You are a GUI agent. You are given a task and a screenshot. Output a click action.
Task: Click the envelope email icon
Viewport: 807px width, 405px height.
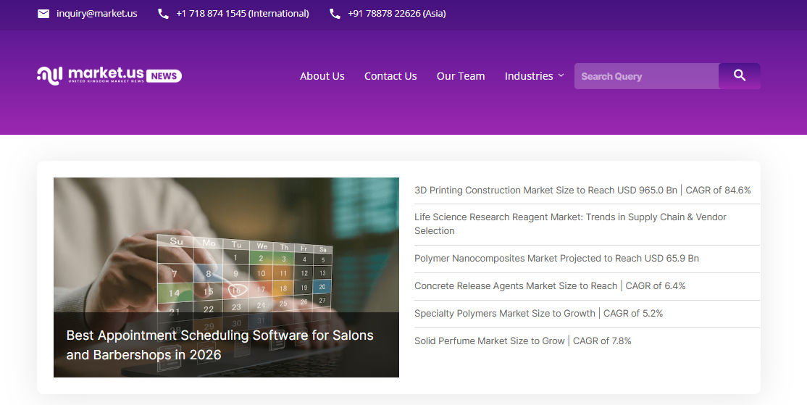pyautogui.click(x=43, y=14)
